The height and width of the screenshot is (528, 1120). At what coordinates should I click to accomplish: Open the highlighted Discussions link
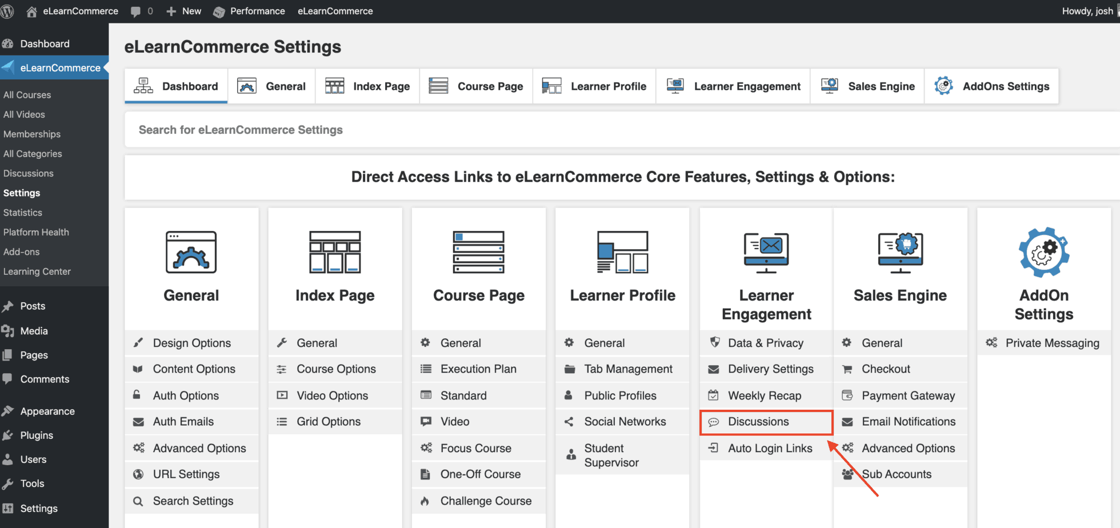758,422
